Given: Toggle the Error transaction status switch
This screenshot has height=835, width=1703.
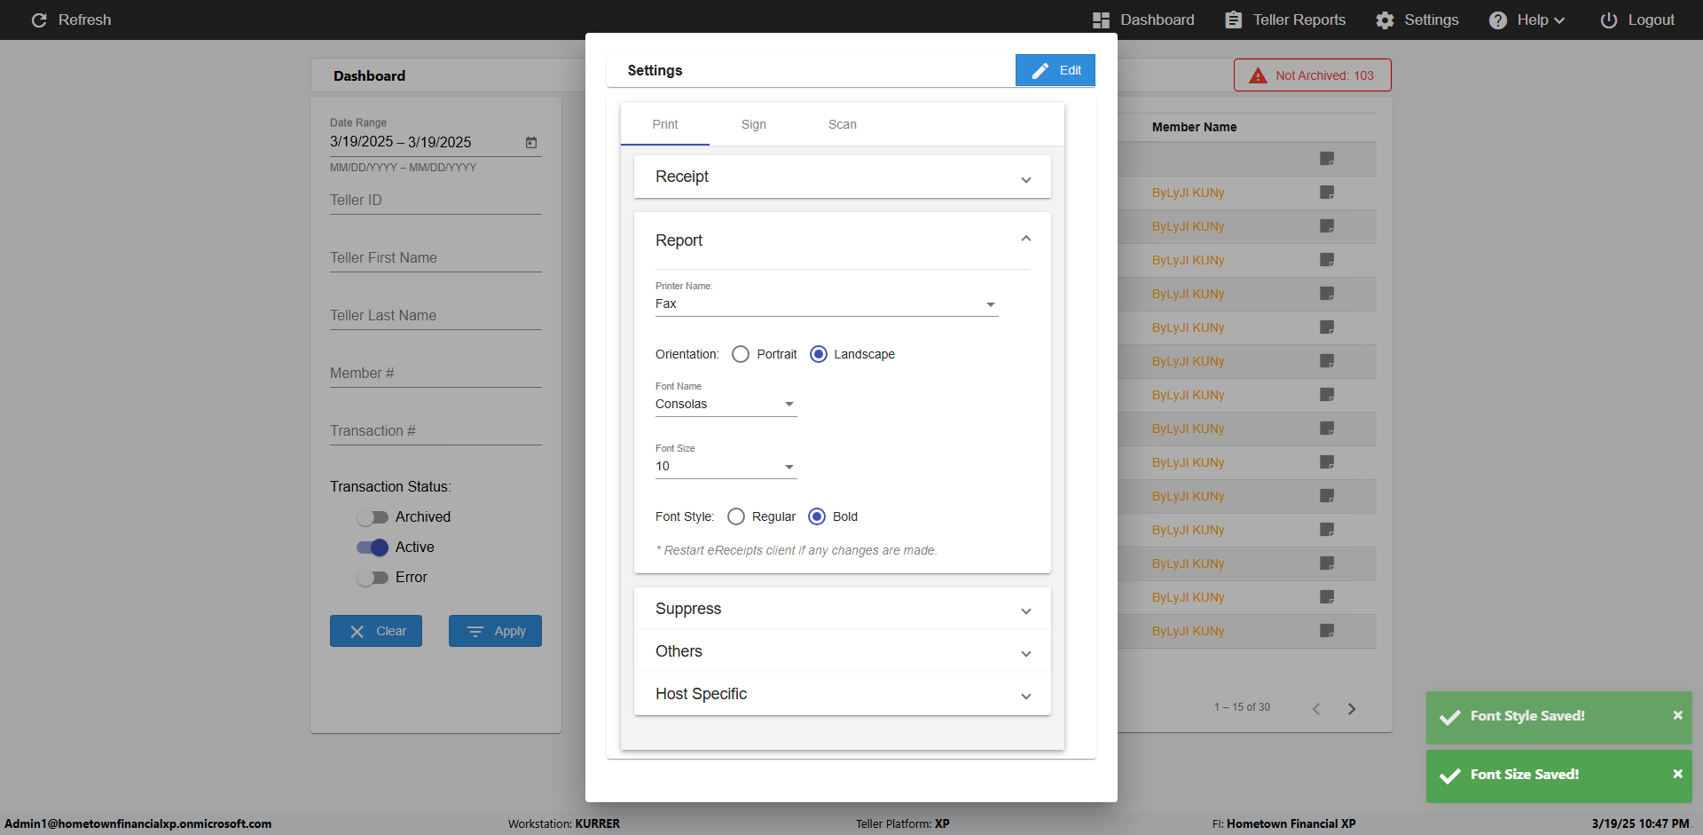Looking at the screenshot, I should point(373,578).
